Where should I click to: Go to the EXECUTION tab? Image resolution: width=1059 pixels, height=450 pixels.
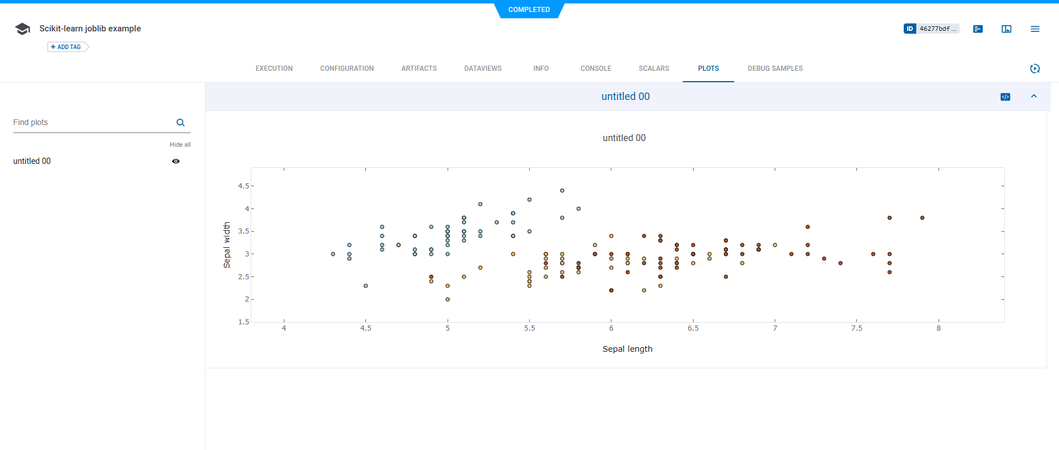pos(274,69)
